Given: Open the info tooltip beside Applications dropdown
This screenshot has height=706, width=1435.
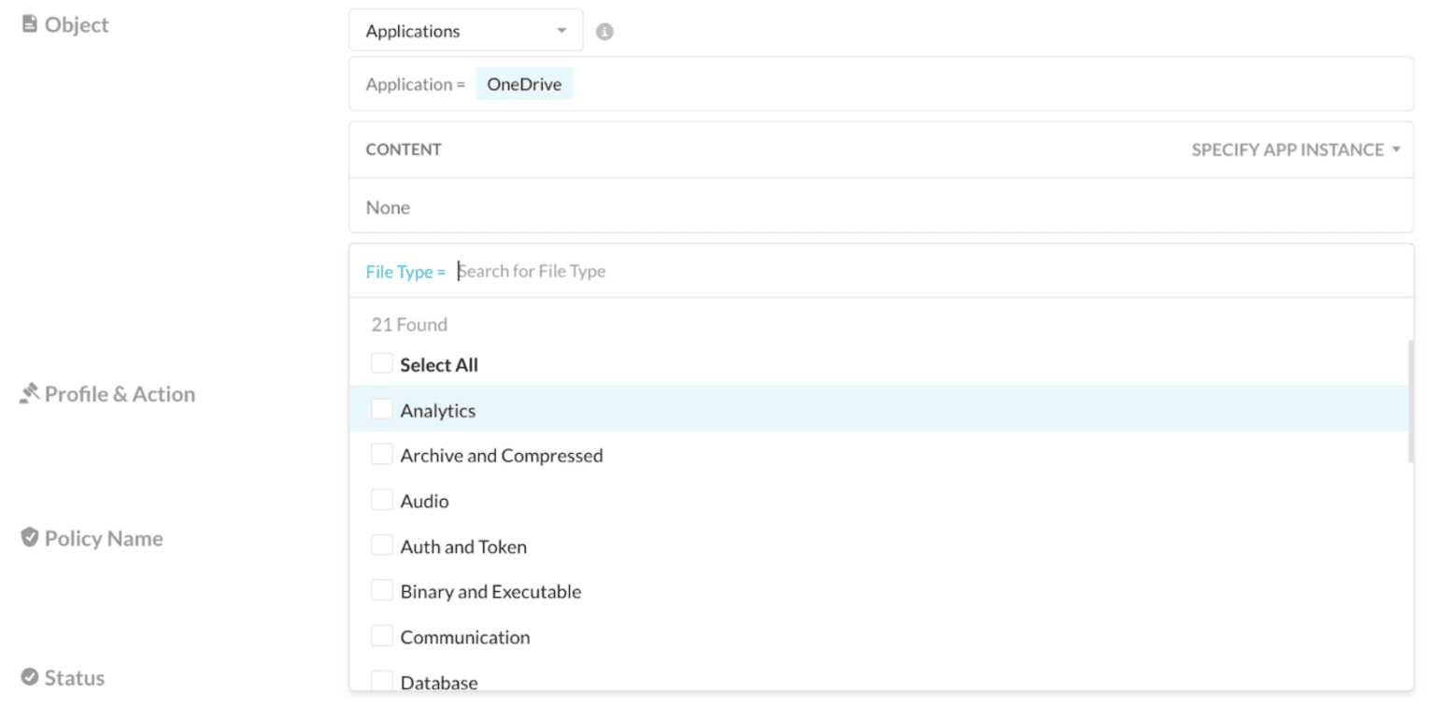Looking at the screenshot, I should point(604,30).
